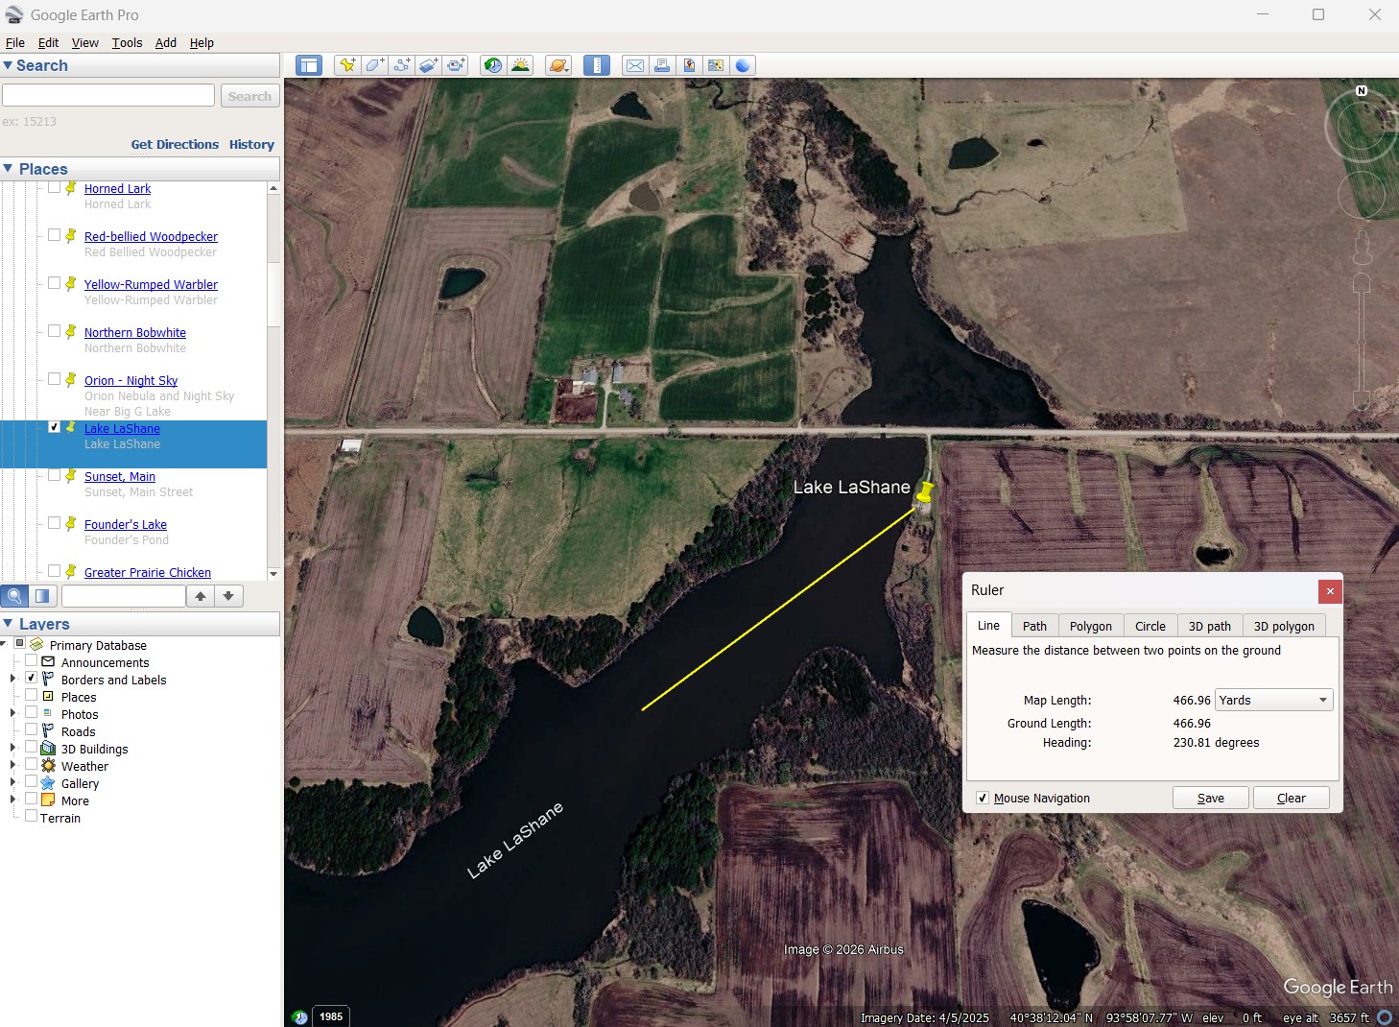This screenshot has width=1399, height=1027.
Task: Expand the Borders and Labels layer
Action: 12,680
